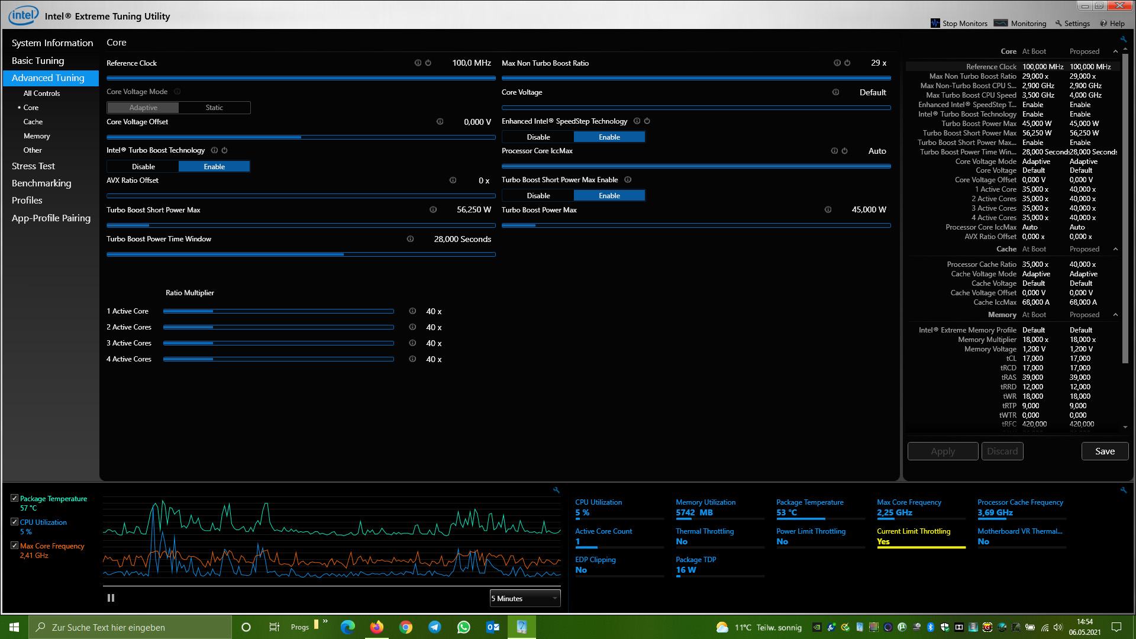This screenshot has height=639, width=1136.
Task: Click the Reference Clock power/reboot icon
Action: (x=428, y=63)
